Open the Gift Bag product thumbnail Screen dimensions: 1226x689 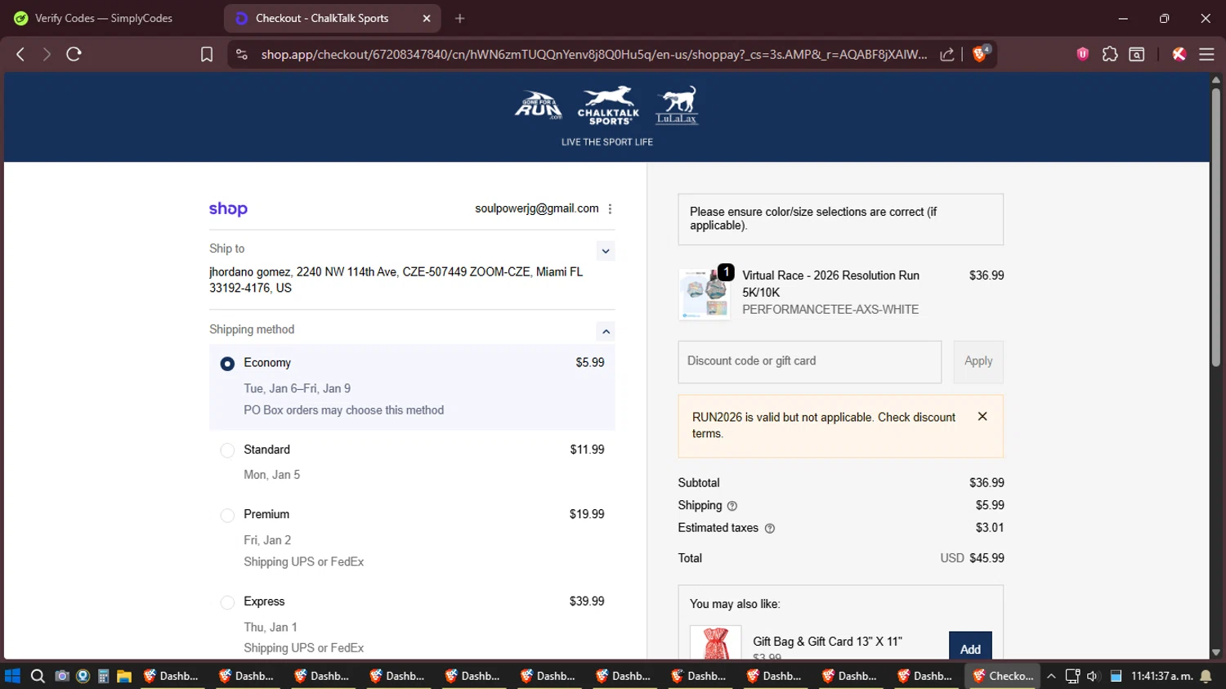pyautogui.click(x=715, y=643)
